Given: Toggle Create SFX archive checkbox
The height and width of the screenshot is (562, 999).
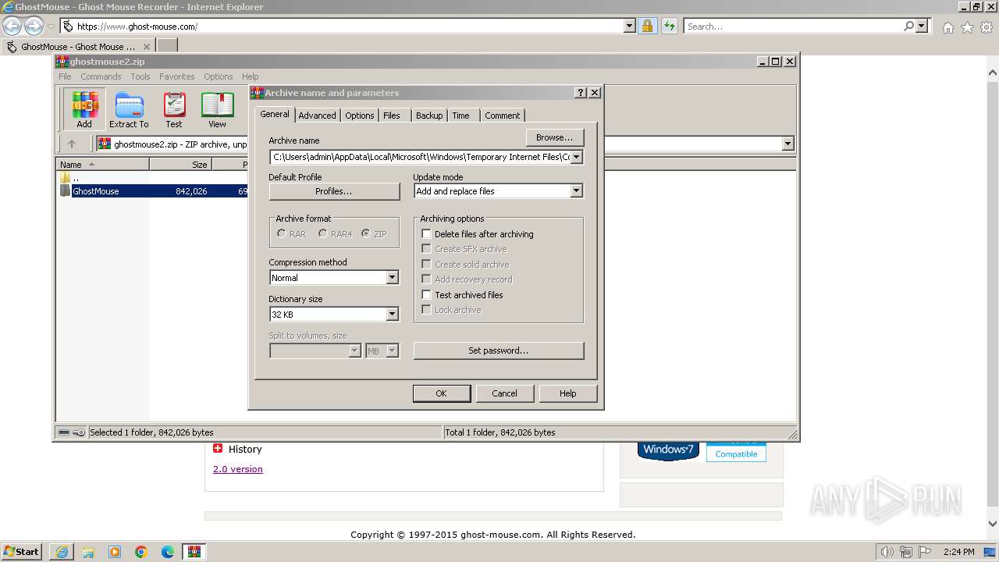Looking at the screenshot, I should pos(426,249).
